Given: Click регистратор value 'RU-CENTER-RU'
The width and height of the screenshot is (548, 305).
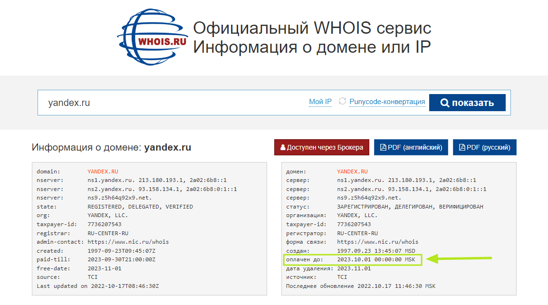Looking at the screenshot, I should [357, 233].
